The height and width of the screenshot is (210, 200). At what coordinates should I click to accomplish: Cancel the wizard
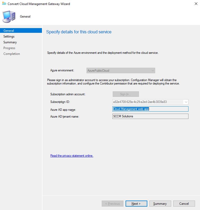tap(184, 203)
